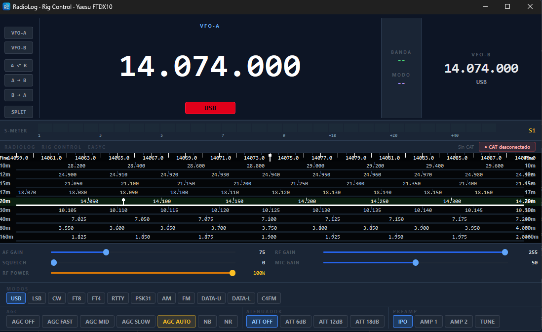The height and width of the screenshot is (332, 542).
Task: Click the RadioLog app icon in title bar
Action: click(6, 6)
